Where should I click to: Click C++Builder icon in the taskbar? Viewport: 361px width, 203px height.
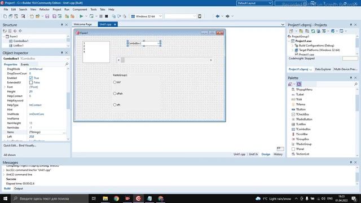pyautogui.click(x=138, y=198)
